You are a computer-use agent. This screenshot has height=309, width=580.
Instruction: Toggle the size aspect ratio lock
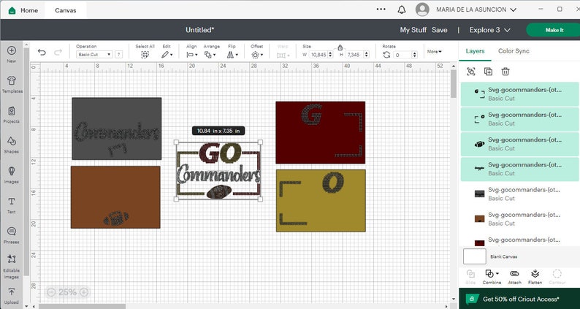pyautogui.click(x=340, y=47)
